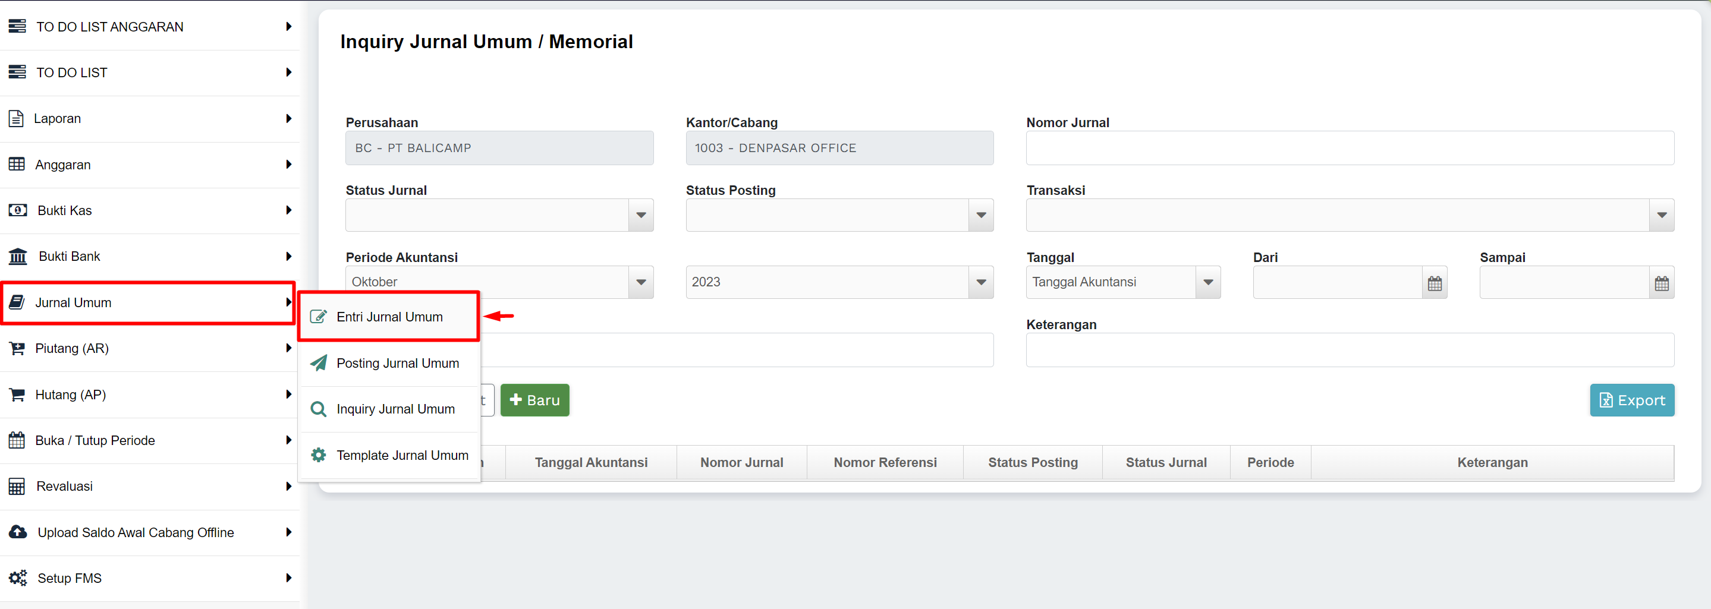The height and width of the screenshot is (609, 1711).
Task: Sort by Tanggal Akuntansi column header
Action: click(590, 462)
